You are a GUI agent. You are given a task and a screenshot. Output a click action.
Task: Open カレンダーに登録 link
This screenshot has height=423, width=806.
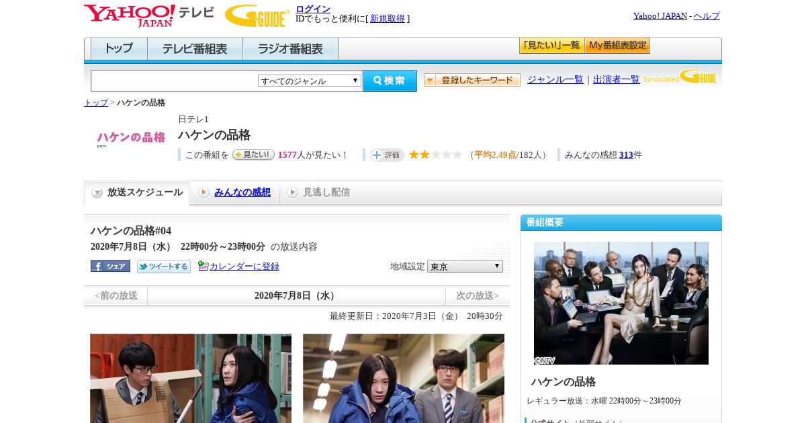pos(244,267)
